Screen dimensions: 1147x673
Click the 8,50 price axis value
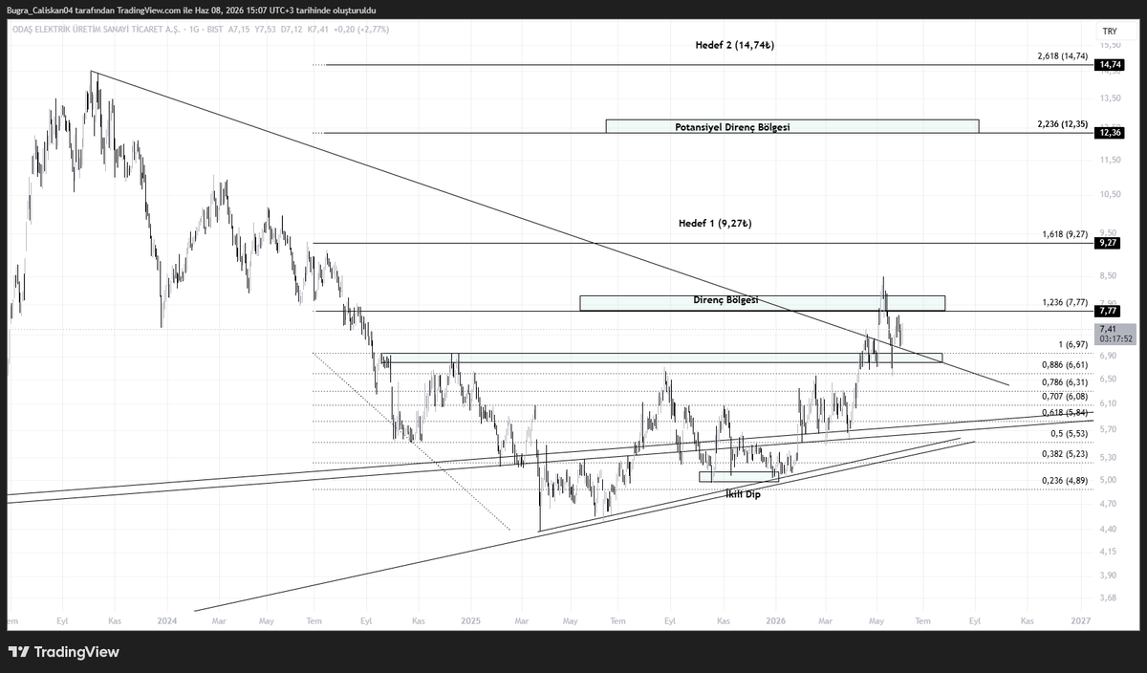[x=1109, y=277]
